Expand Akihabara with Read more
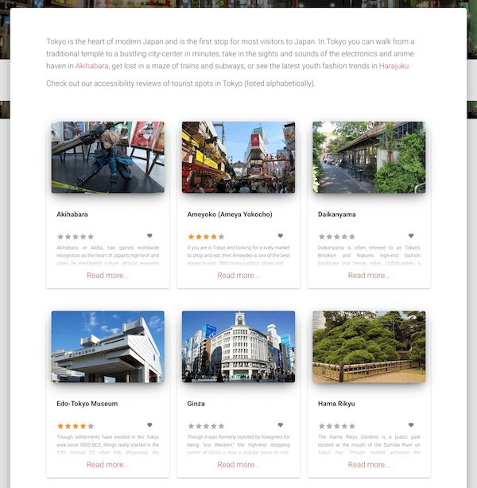This screenshot has height=488, width=477. (107, 276)
